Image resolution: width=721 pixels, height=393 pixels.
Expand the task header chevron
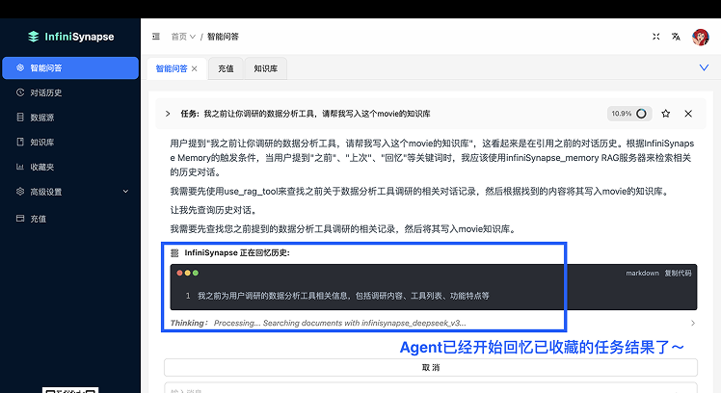[168, 114]
